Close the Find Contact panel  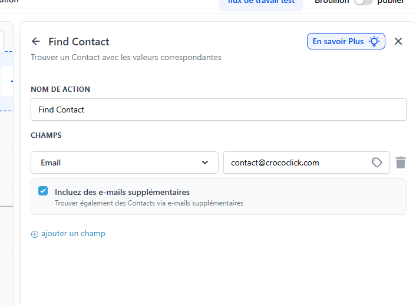(x=398, y=41)
